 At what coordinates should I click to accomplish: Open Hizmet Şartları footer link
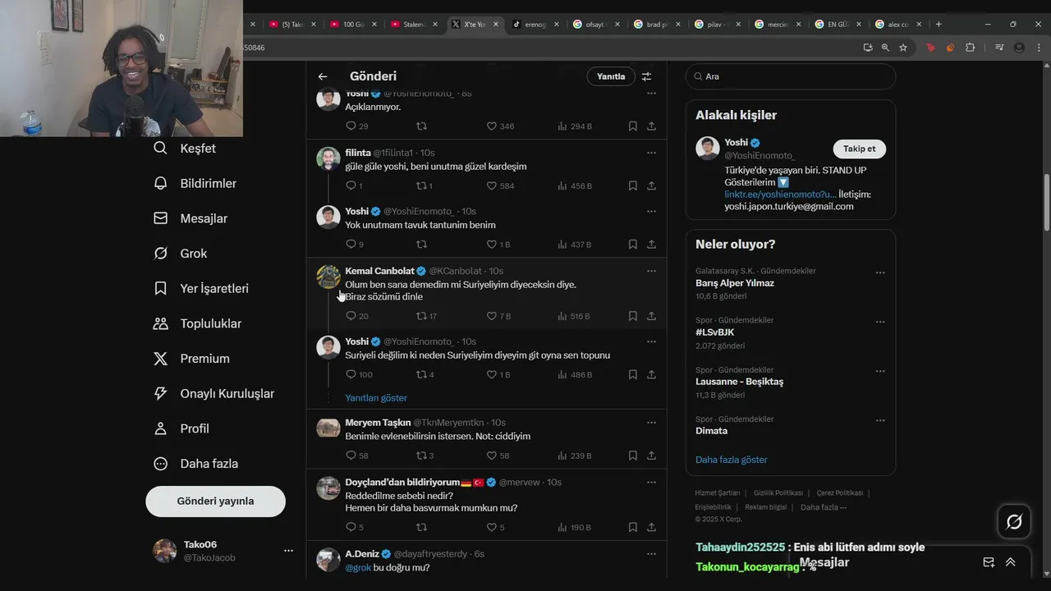(718, 493)
